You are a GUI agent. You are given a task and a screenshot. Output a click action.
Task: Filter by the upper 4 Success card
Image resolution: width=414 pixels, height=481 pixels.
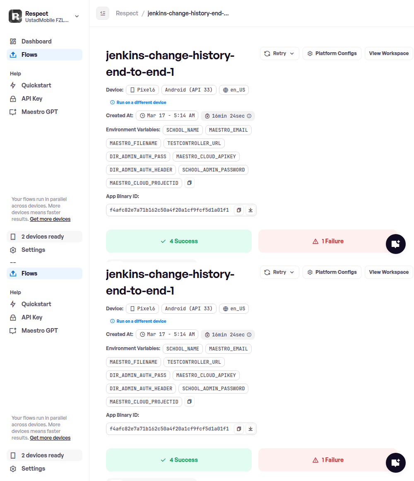click(179, 241)
